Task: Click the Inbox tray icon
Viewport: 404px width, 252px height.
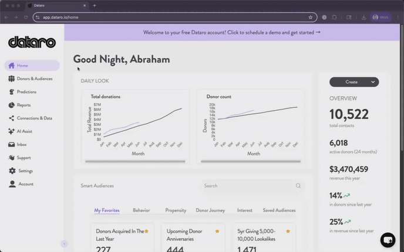Action: pyautogui.click(x=11, y=145)
